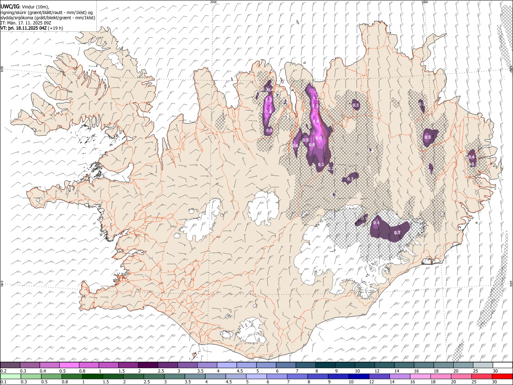
Task: Click the rain legend swatch starting at 0.8
Action: point(72,376)
